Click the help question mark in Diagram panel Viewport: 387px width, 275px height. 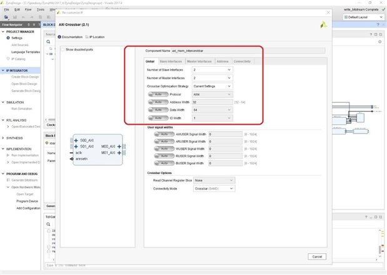coord(371,34)
